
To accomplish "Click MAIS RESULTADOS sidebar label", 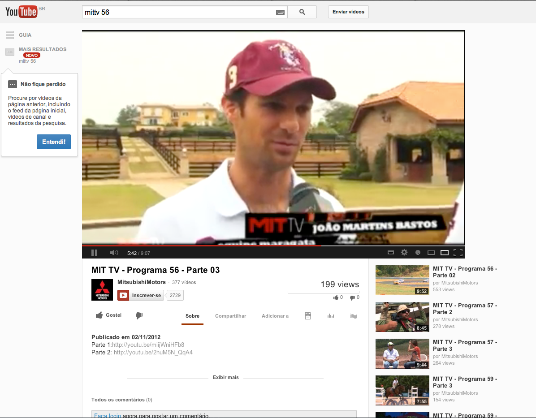I will point(43,49).
